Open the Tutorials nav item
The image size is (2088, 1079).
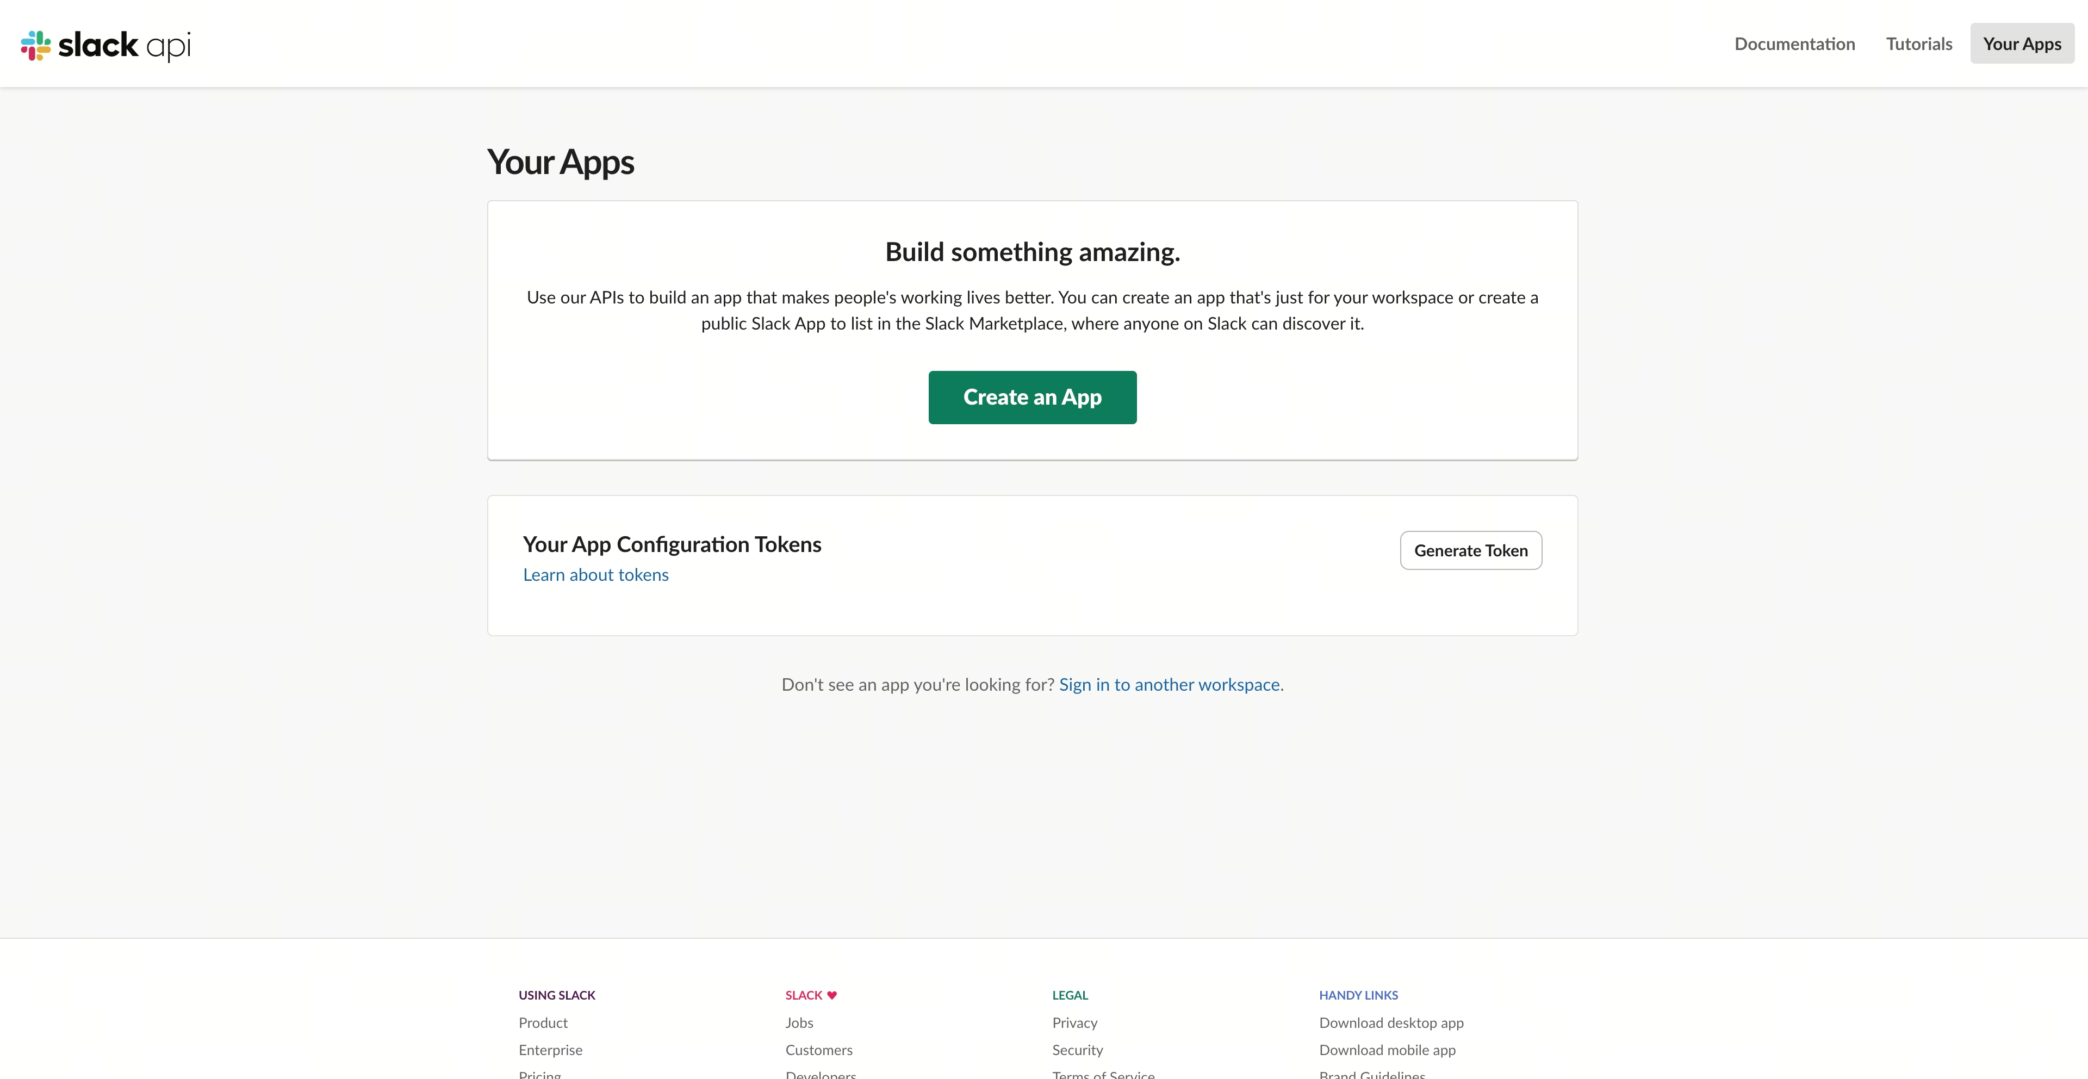coord(1918,44)
